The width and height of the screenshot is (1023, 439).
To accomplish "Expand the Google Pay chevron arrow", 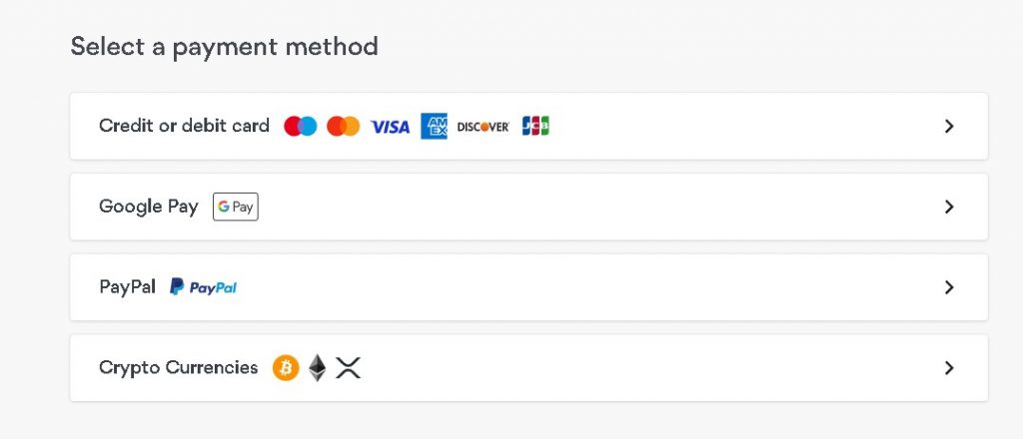I will pyautogui.click(x=949, y=208).
